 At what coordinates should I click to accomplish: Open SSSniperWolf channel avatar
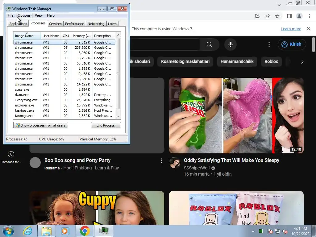(175, 163)
